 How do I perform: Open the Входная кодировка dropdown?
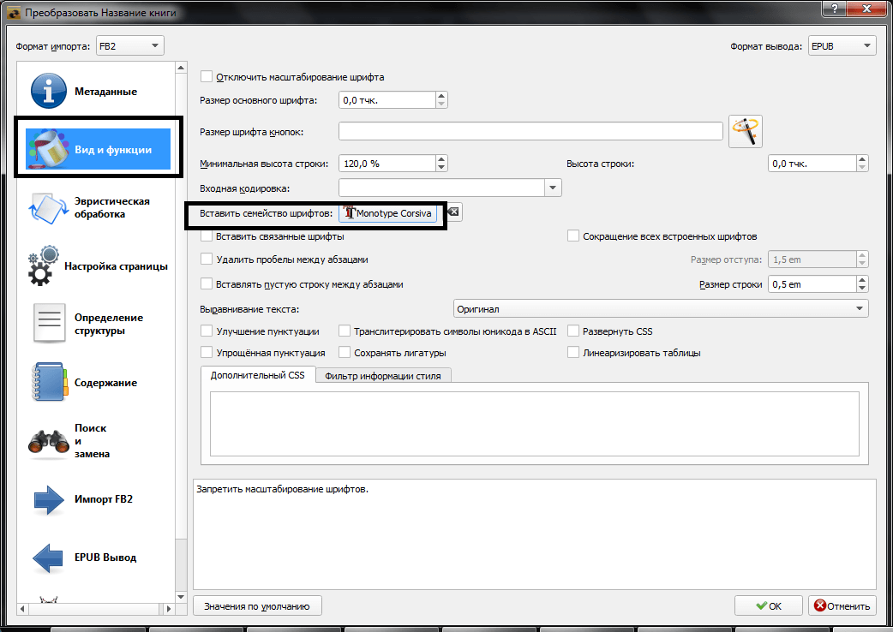pyautogui.click(x=553, y=188)
